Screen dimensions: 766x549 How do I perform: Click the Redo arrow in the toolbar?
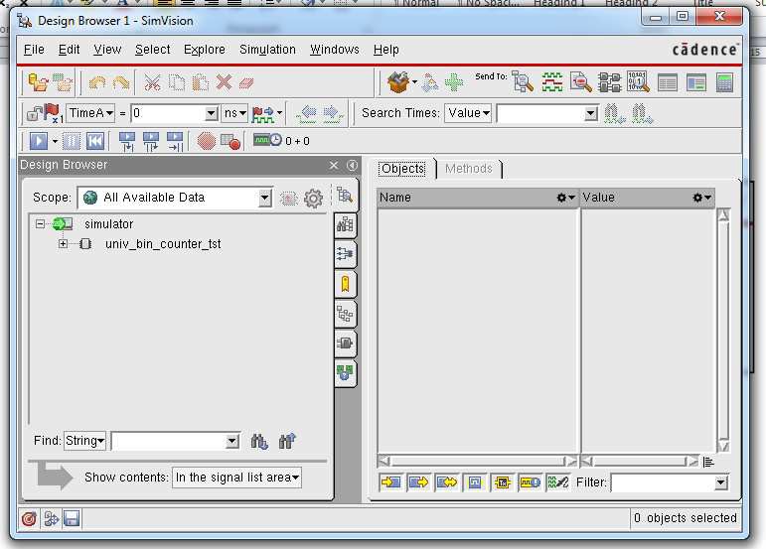pyautogui.click(x=121, y=83)
